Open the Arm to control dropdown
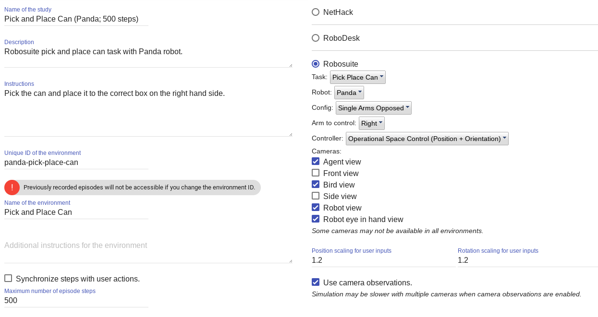The height and width of the screenshot is (317, 598). [371, 123]
